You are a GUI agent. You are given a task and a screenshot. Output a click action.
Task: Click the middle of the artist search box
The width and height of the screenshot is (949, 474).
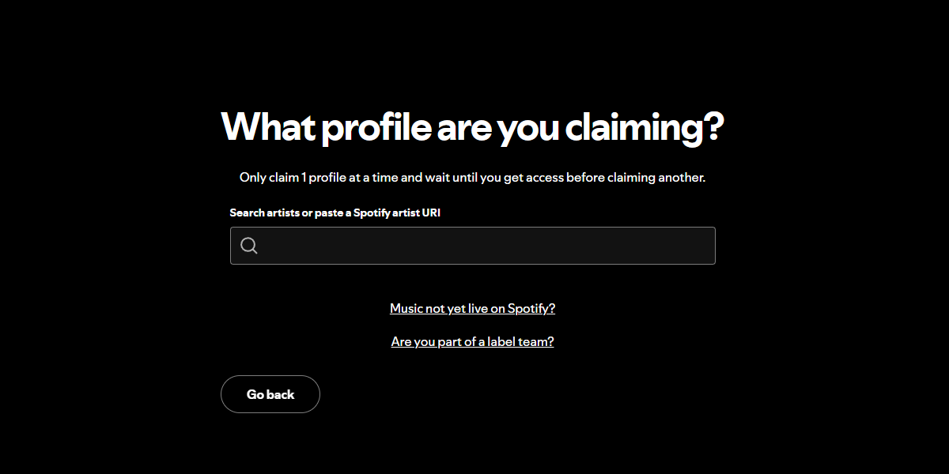pyautogui.click(x=473, y=246)
